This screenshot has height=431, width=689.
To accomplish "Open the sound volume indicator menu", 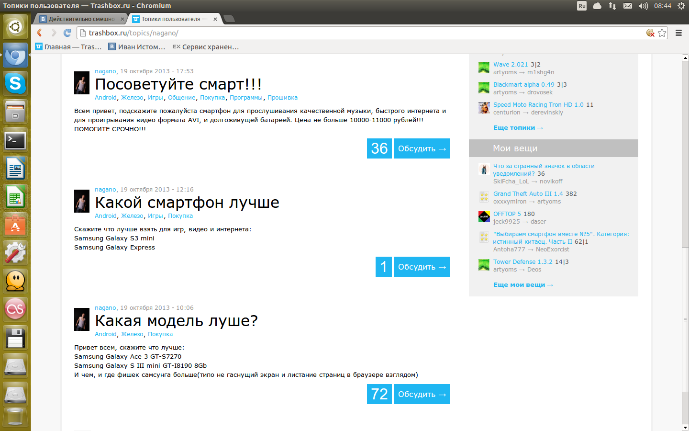I will point(643,6).
